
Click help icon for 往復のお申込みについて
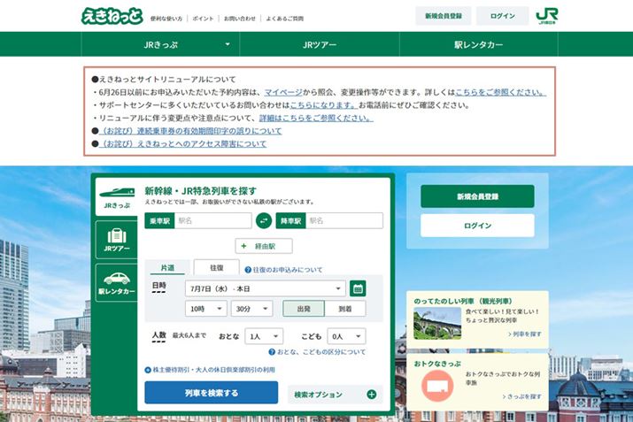pos(248,269)
